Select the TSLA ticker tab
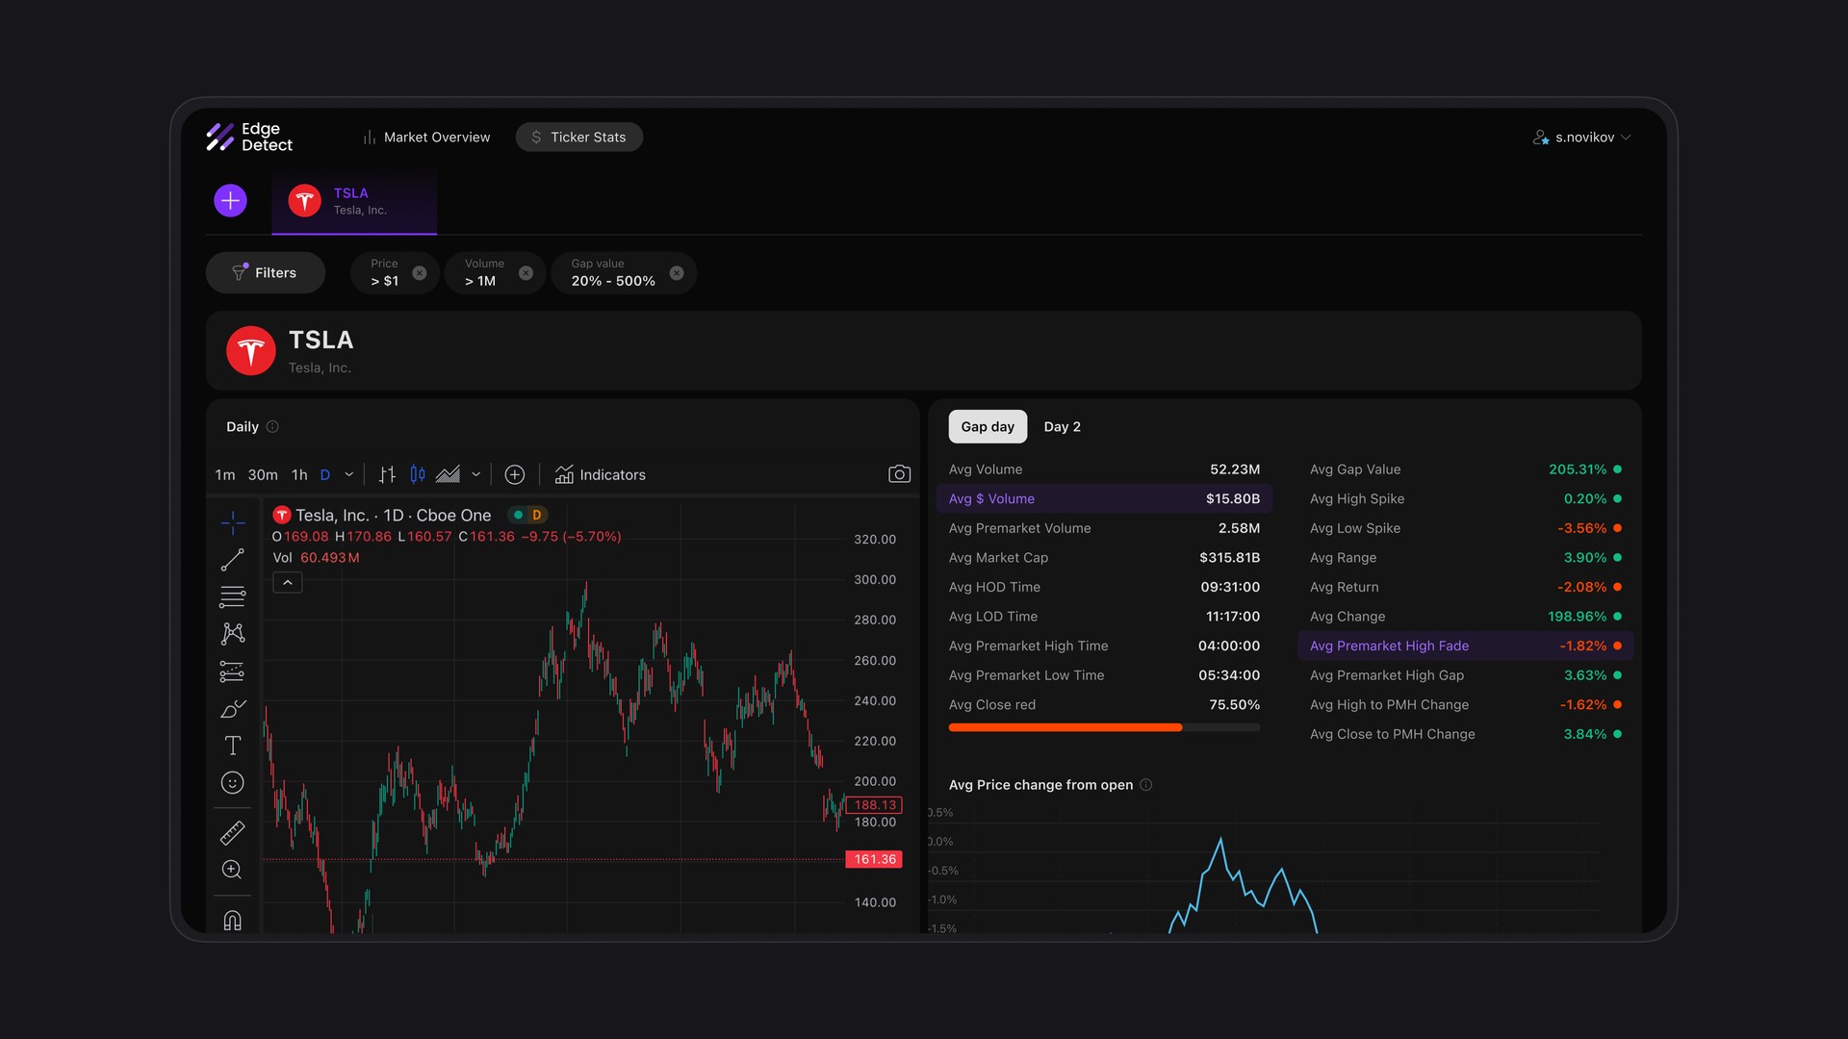The width and height of the screenshot is (1848, 1039). 354,201
